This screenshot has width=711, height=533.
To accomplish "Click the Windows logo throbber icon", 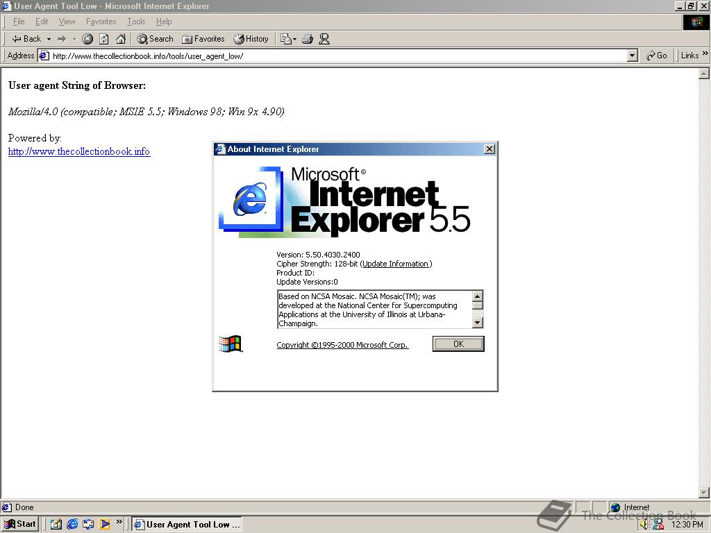I will pyautogui.click(x=696, y=22).
